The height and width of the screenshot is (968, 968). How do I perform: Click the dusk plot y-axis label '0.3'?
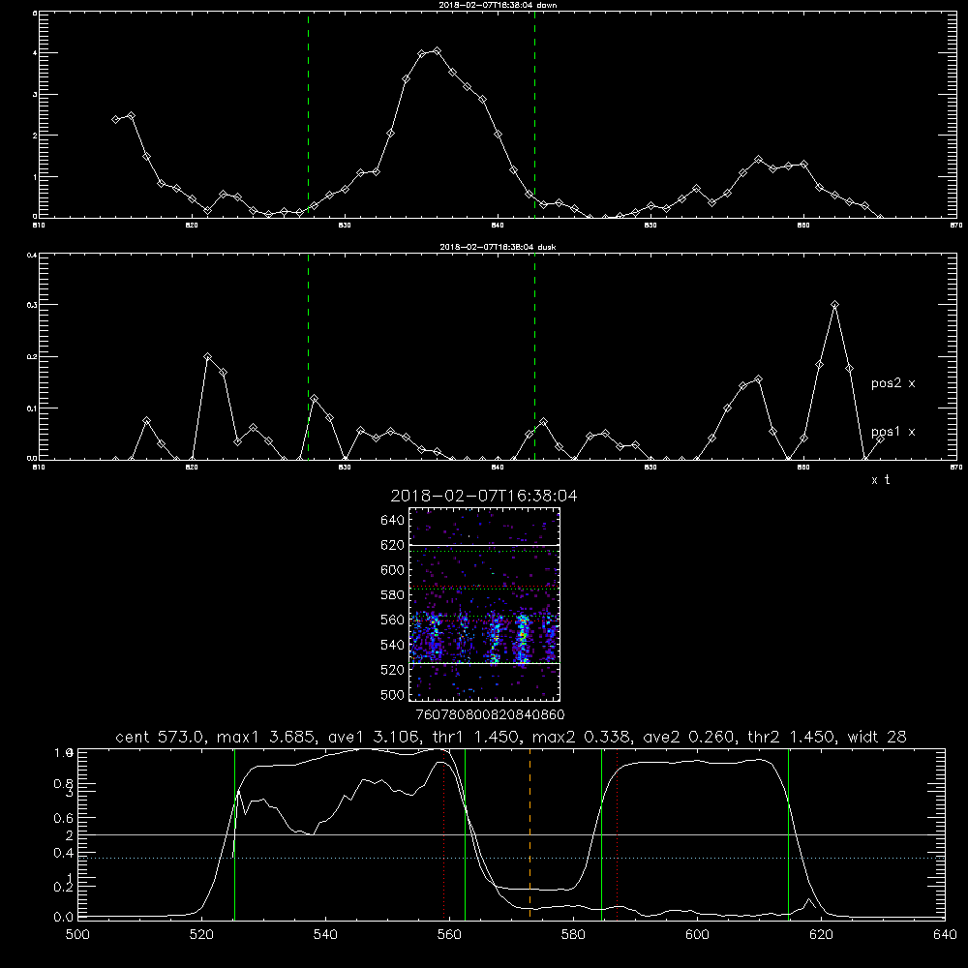click(x=32, y=305)
